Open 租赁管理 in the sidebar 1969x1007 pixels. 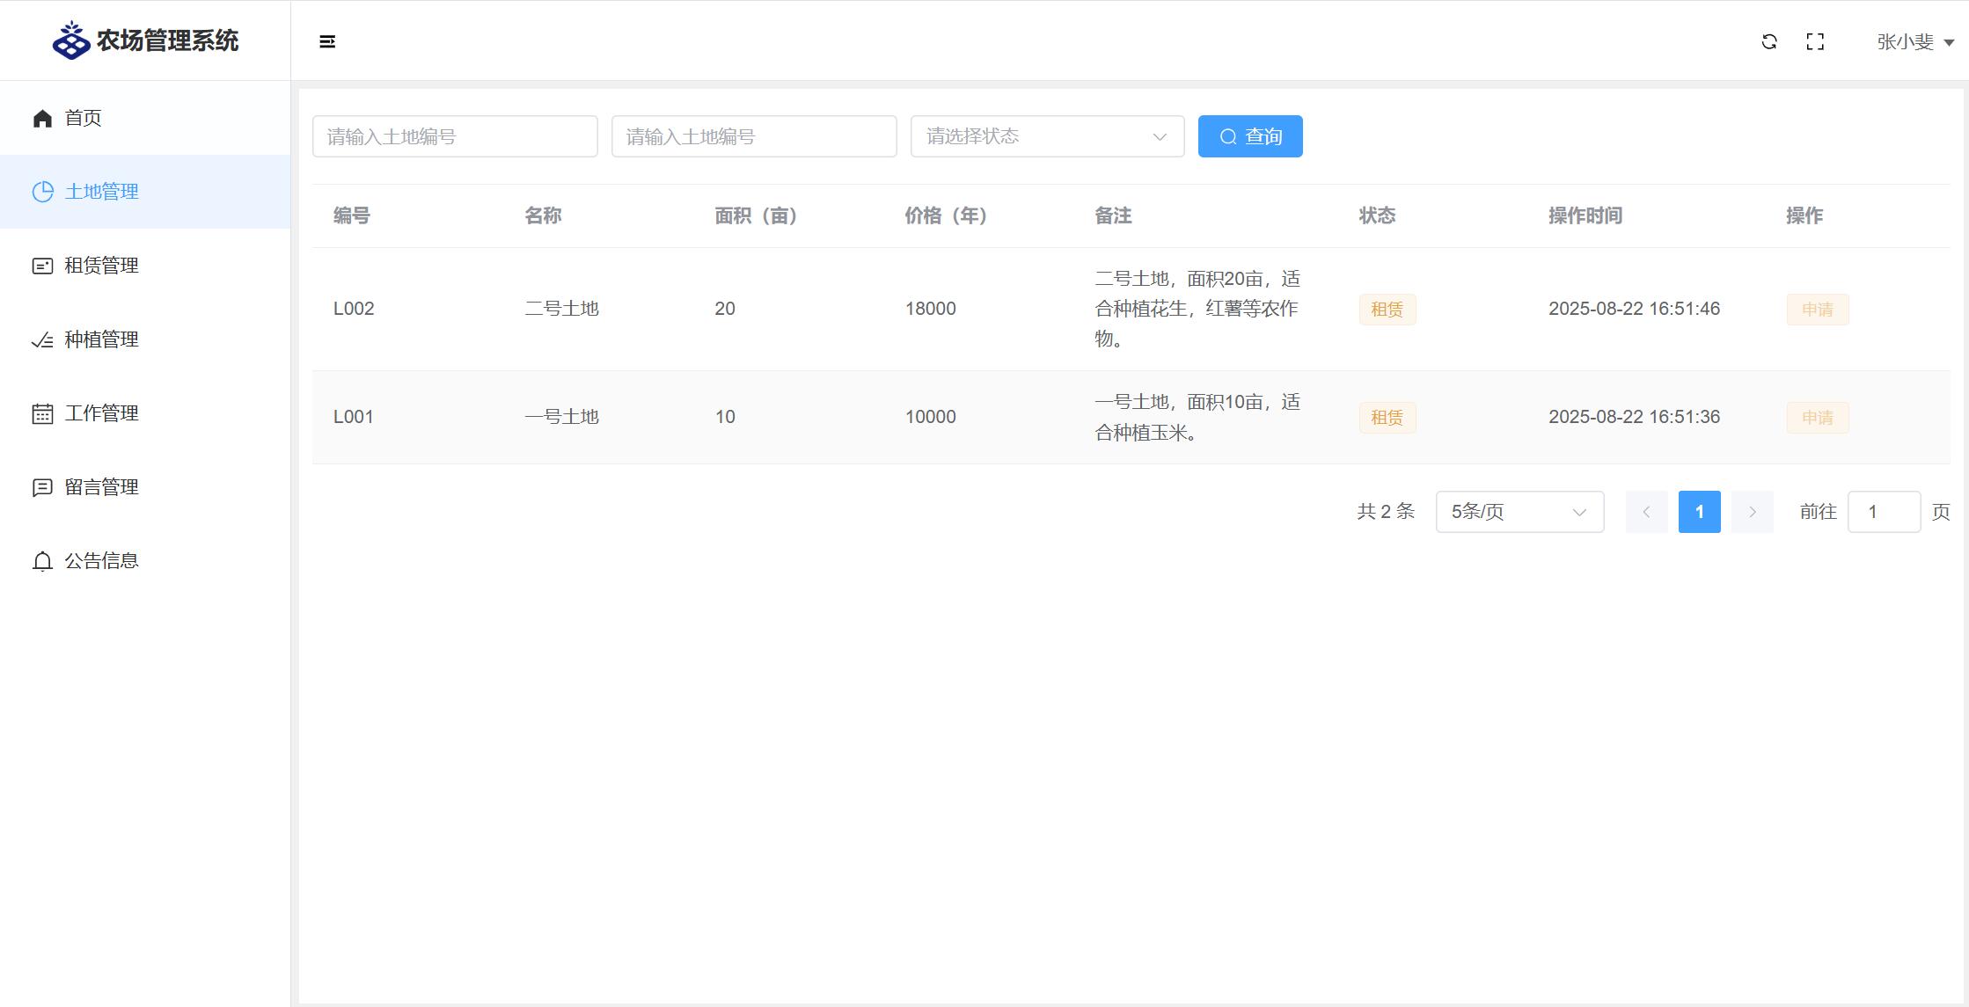[101, 266]
